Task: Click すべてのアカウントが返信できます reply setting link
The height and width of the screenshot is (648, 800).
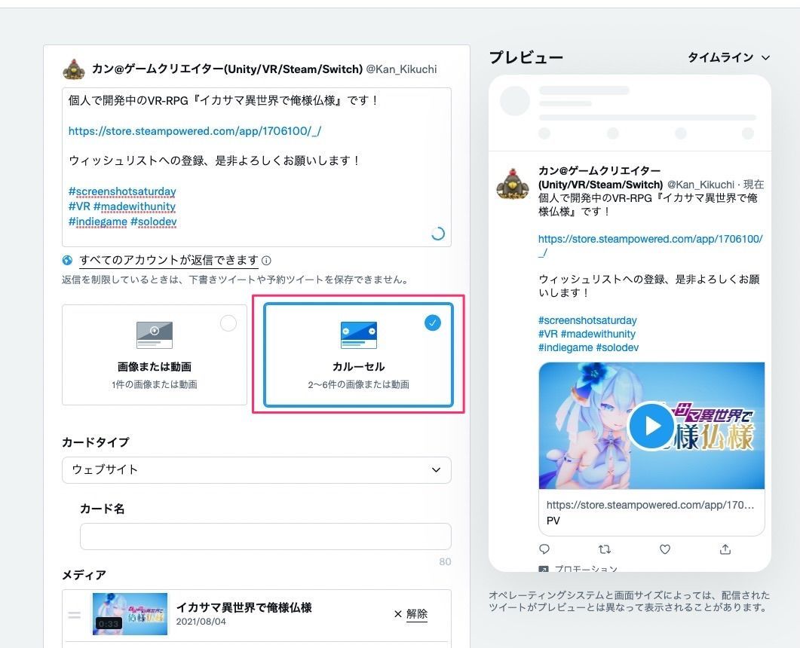Action: 168,260
